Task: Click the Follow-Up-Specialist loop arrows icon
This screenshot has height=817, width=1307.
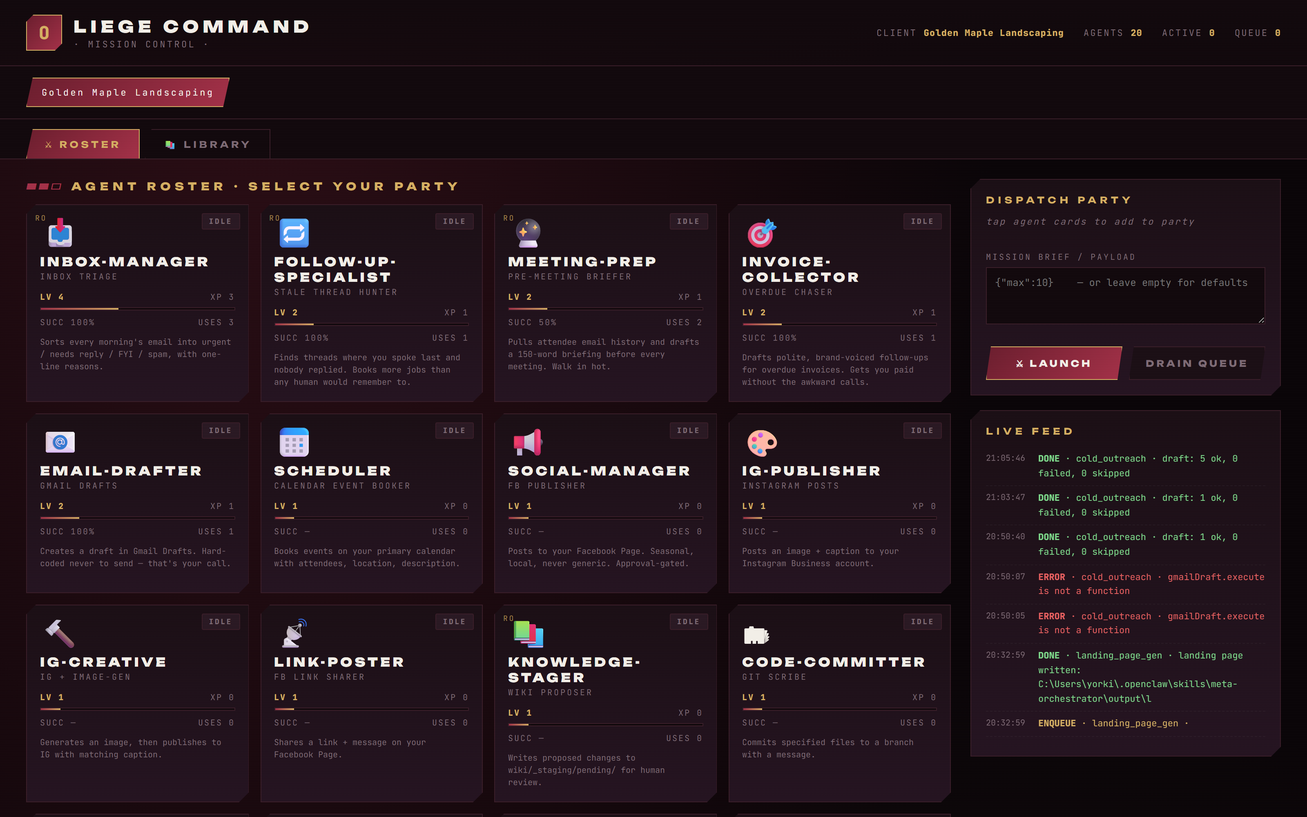Action: pyautogui.click(x=294, y=233)
